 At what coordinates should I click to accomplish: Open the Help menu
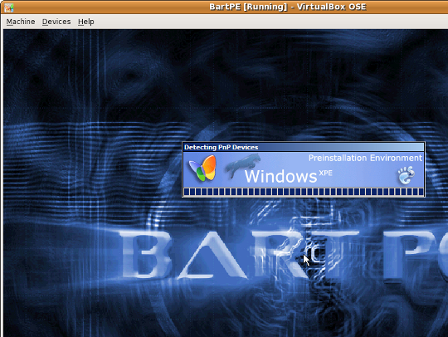[86, 22]
